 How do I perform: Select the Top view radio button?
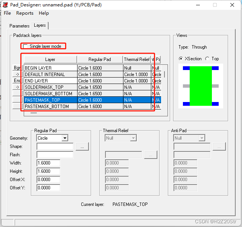pos(207,59)
